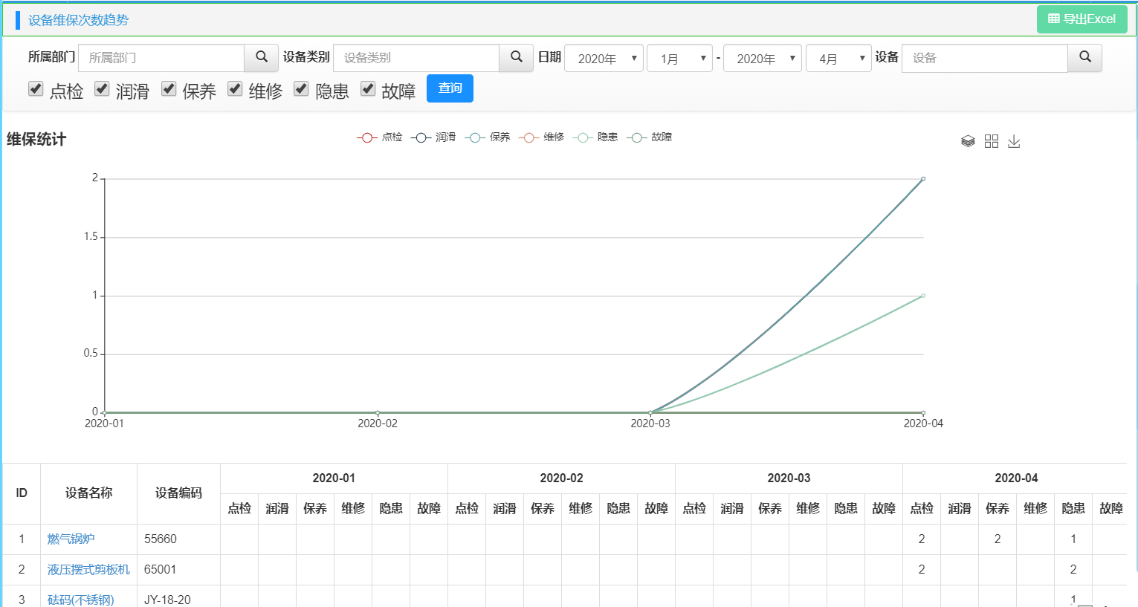Click the 2020-03 table group header
The width and height of the screenshot is (1138, 607).
[789, 478]
